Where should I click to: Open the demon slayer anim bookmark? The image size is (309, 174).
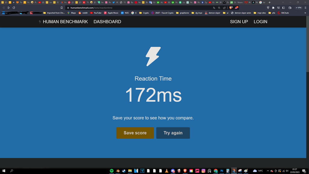[241, 13]
